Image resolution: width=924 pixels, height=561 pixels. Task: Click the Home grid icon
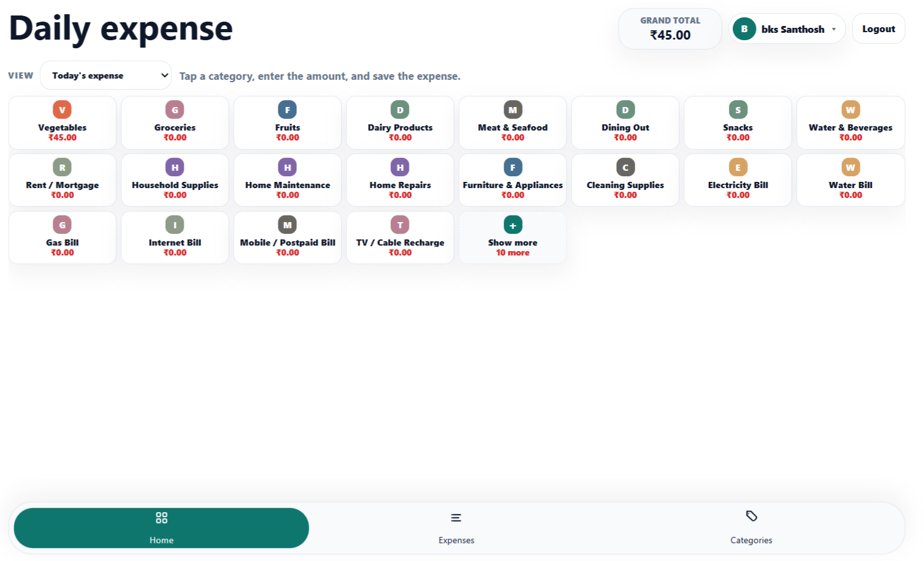point(161,518)
